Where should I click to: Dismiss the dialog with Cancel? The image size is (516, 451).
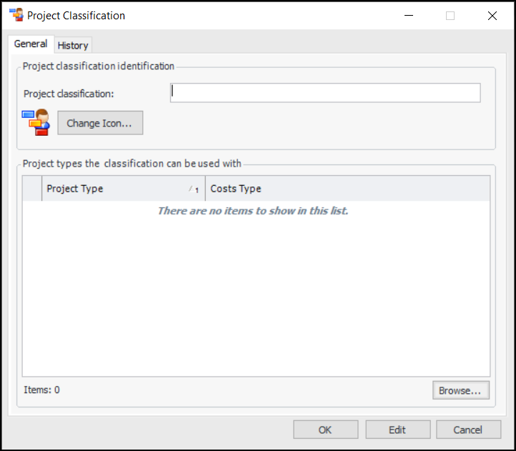(468, 430)
